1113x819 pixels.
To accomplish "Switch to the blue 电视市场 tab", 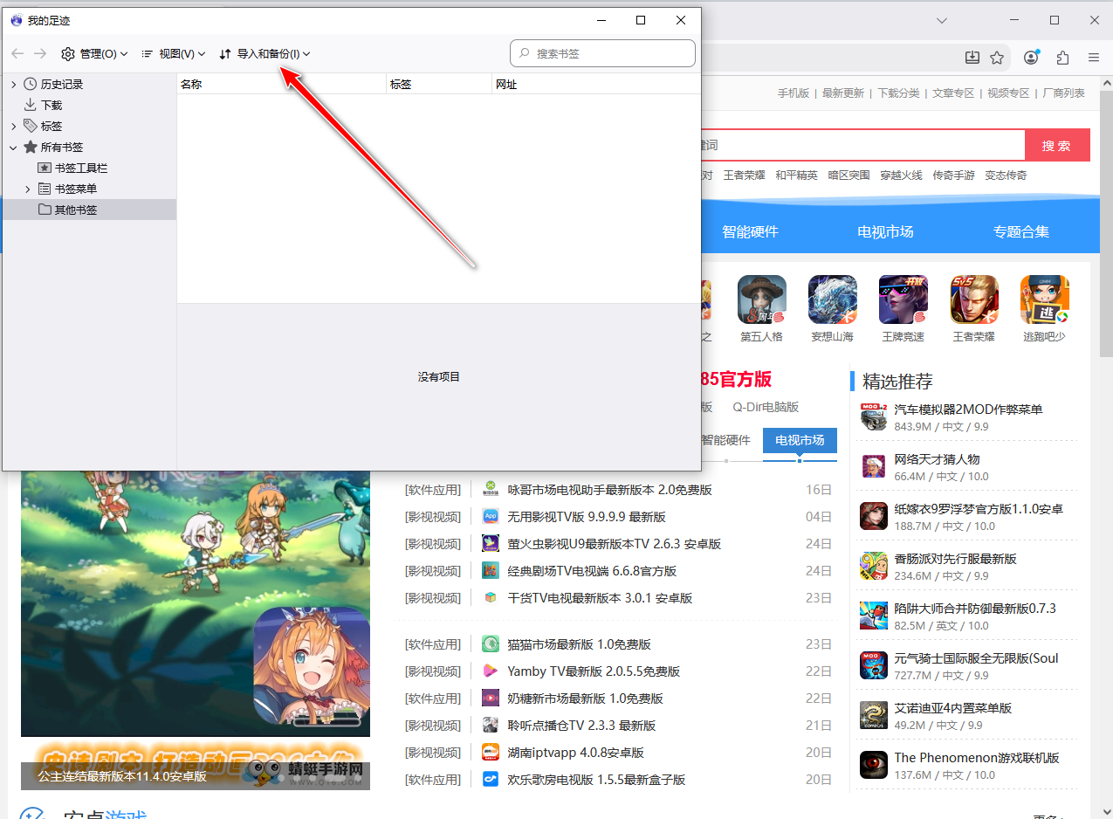I will tap(800, 441).
